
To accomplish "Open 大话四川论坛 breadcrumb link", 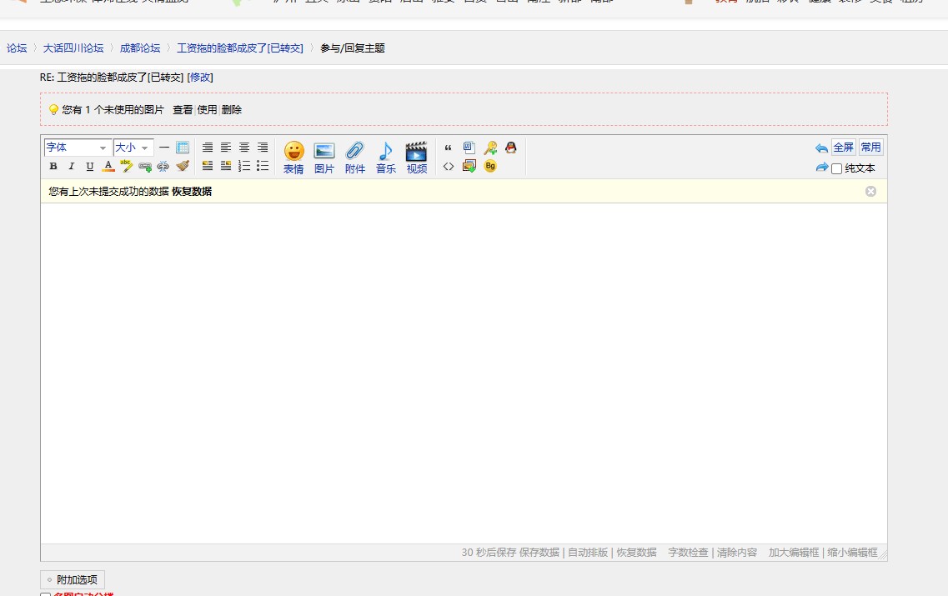I will pyautogui.click(x=73, y=48).
